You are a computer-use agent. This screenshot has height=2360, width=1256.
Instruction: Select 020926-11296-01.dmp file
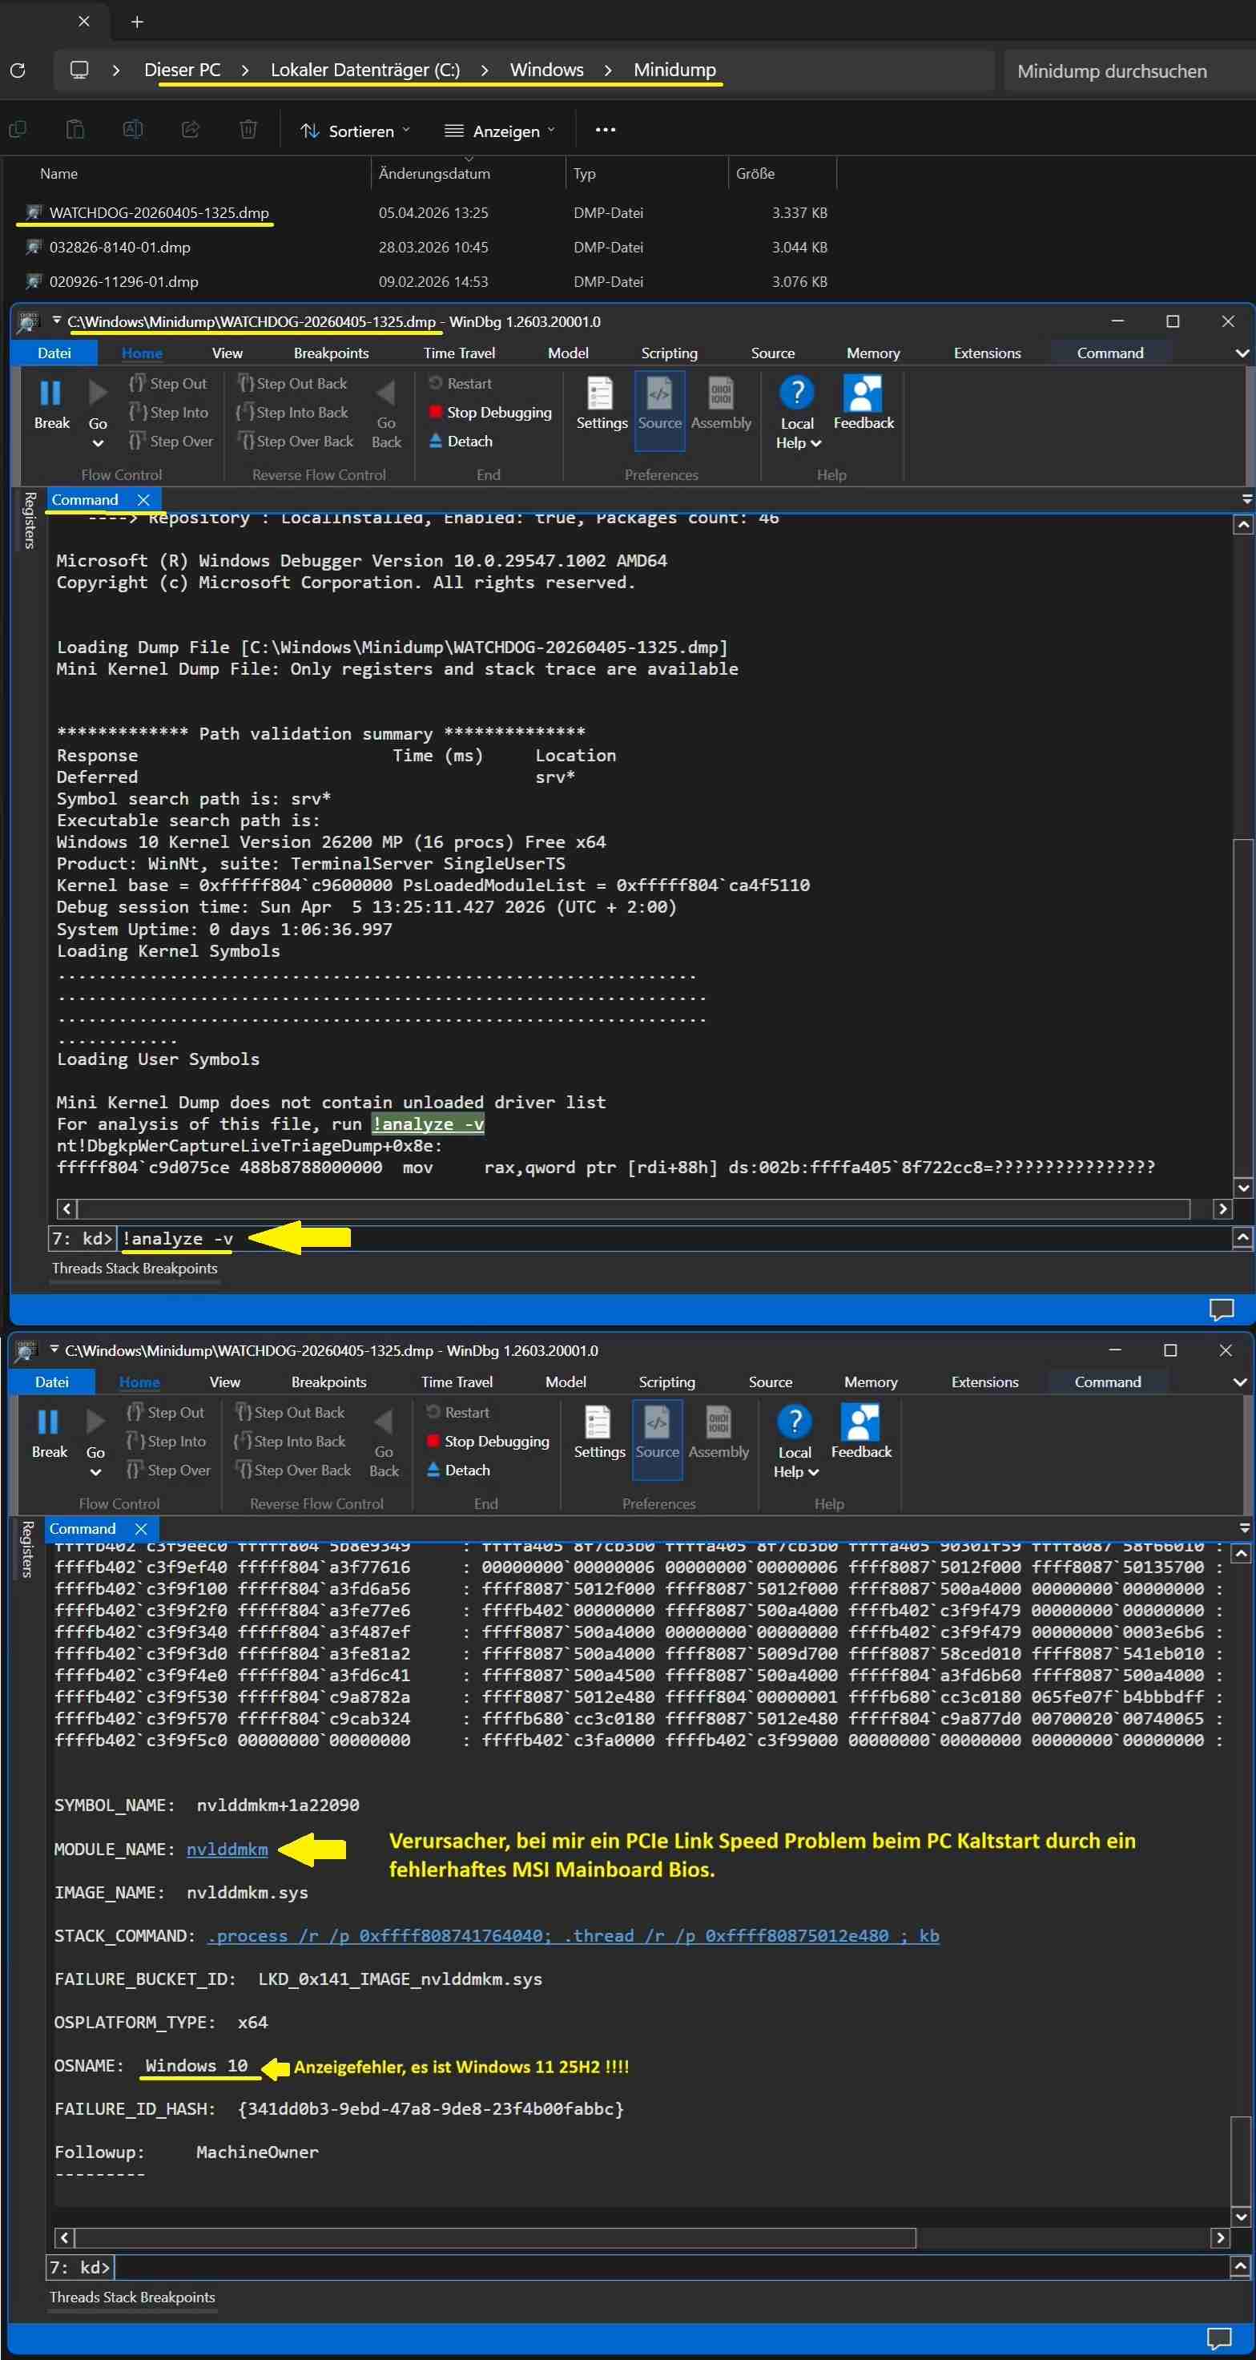point(123,282)
